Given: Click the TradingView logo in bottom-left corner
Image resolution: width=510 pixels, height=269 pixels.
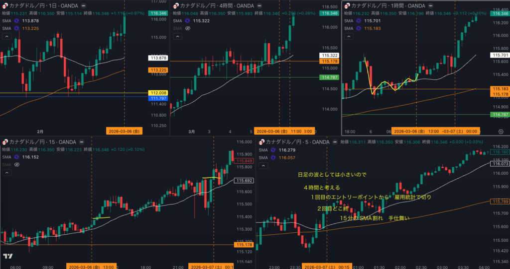Looking at the screenshot, I should [x=7, y=256].
